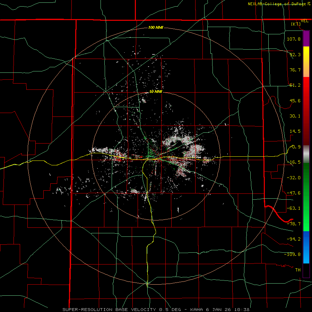Click the 61.2 velocity scale value
Viewport: 312px width, 312px height.
pyautogui.click(x=295, y=85)
